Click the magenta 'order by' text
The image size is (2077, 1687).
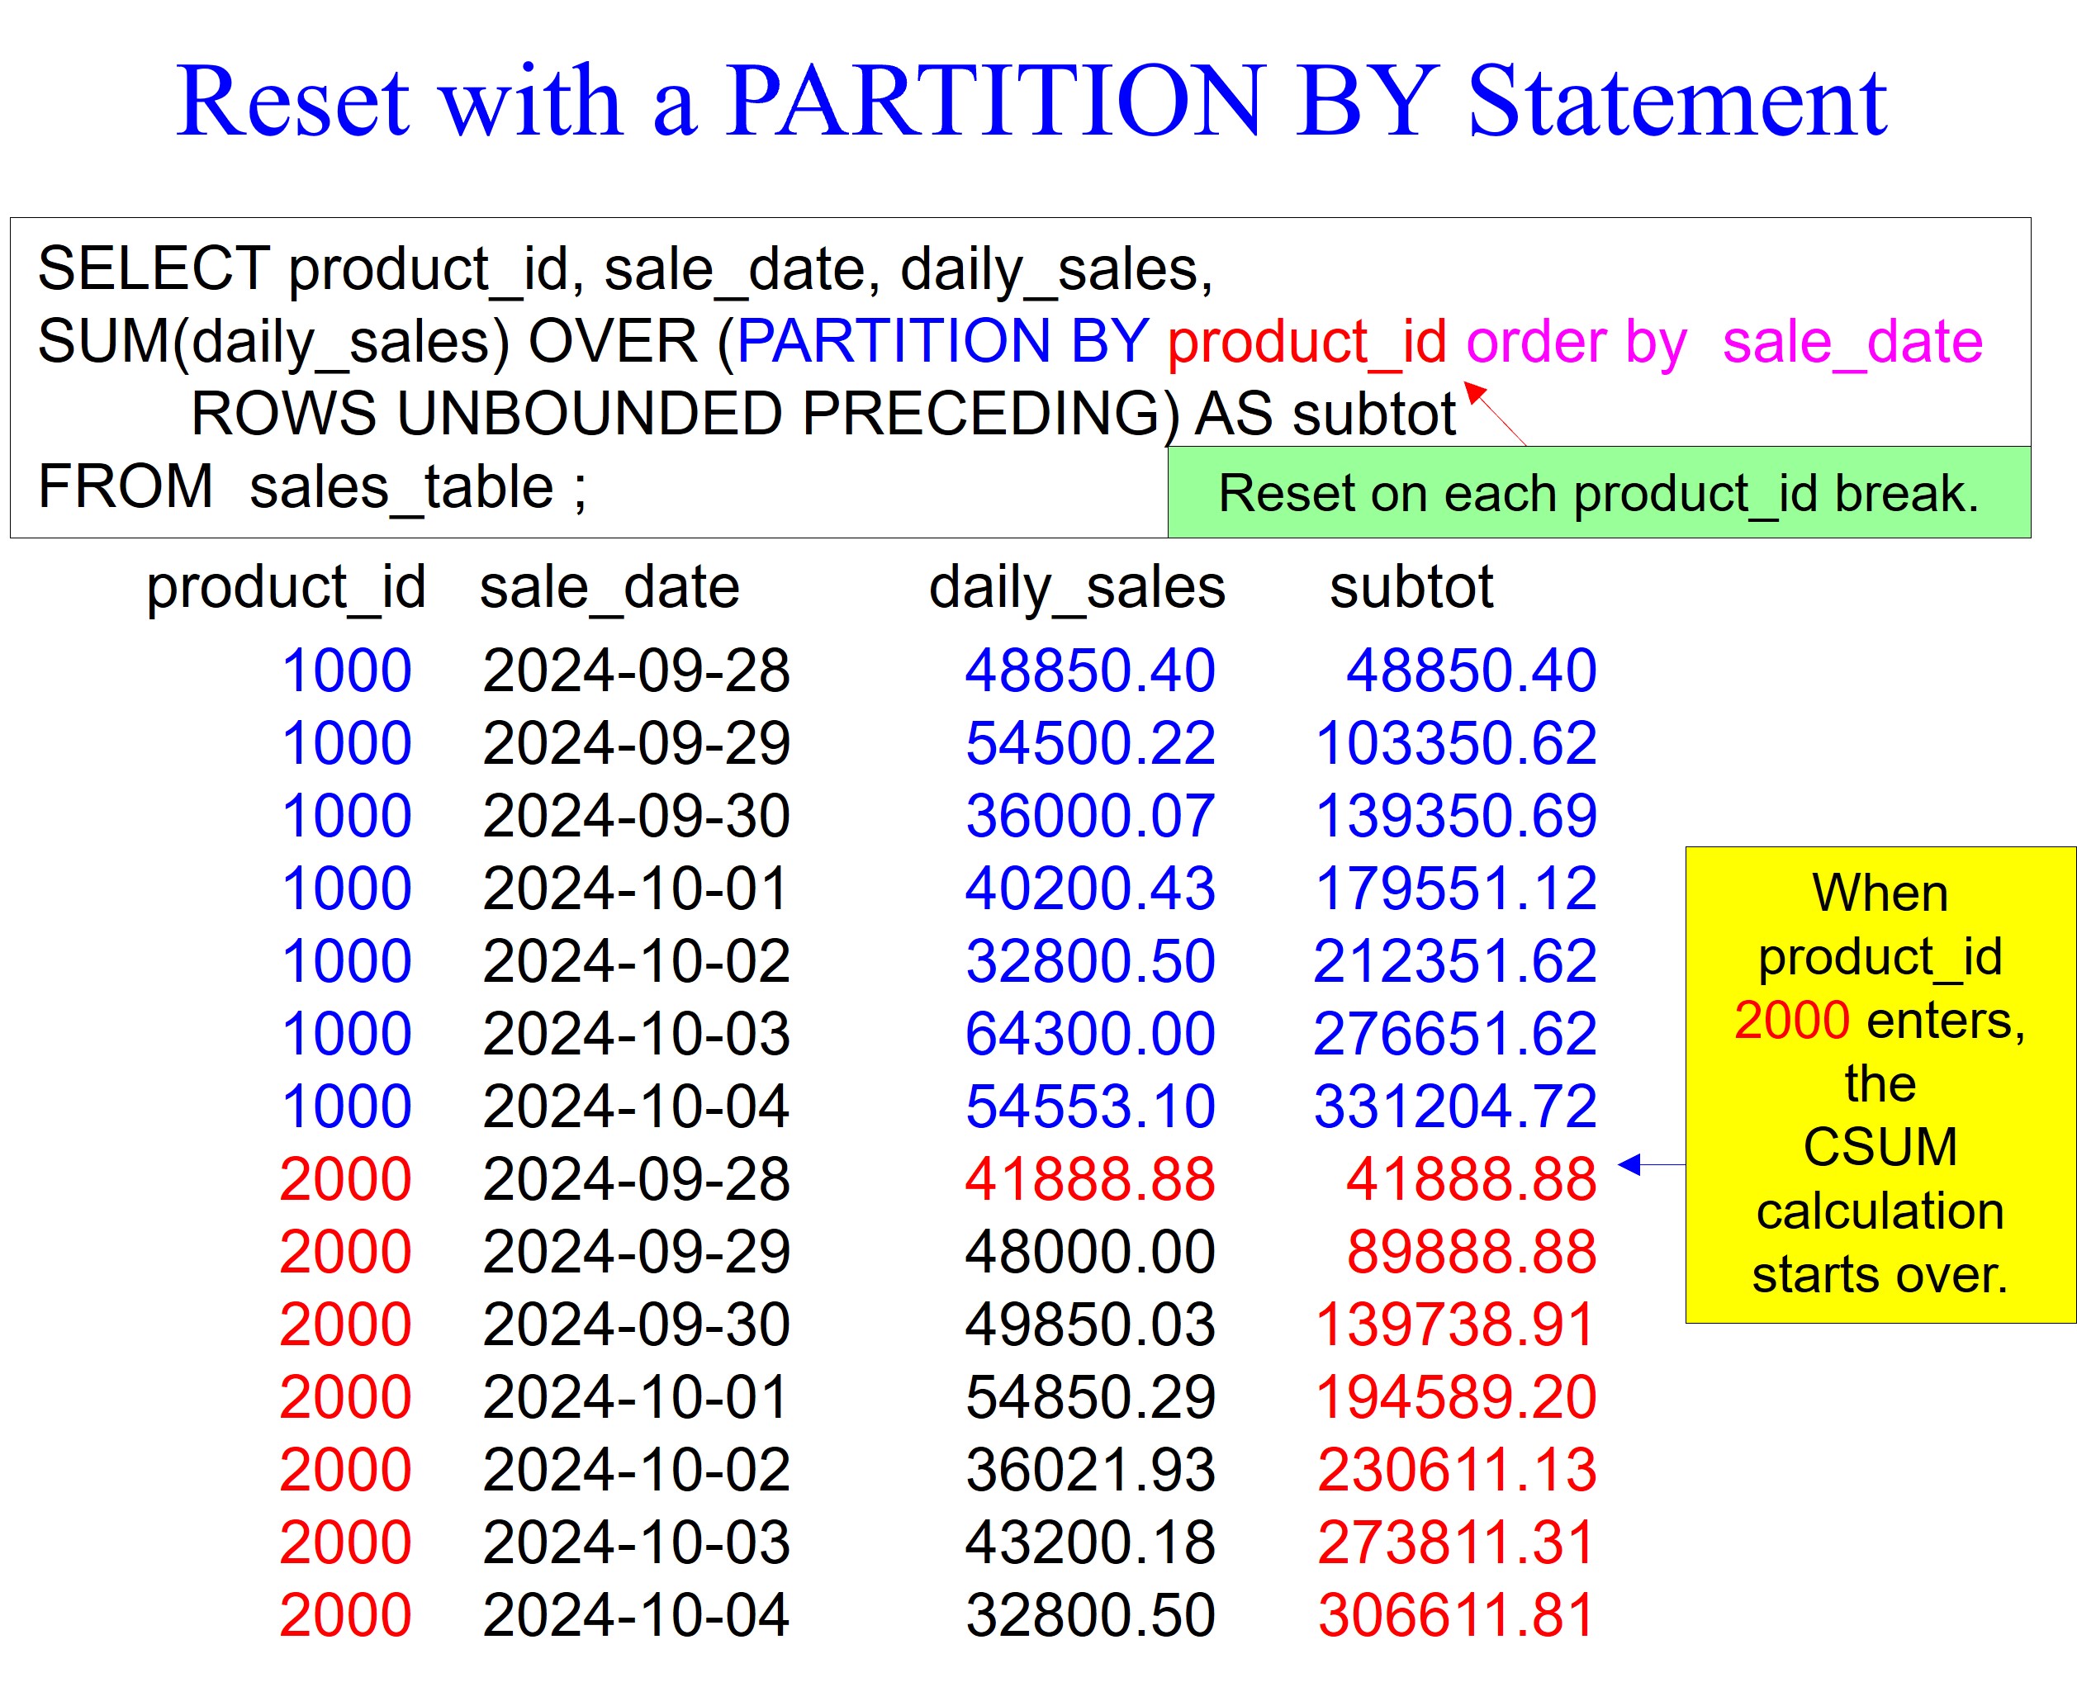pos(1576,343)
